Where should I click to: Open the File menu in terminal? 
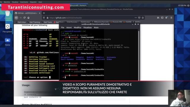tap(63, 28)
